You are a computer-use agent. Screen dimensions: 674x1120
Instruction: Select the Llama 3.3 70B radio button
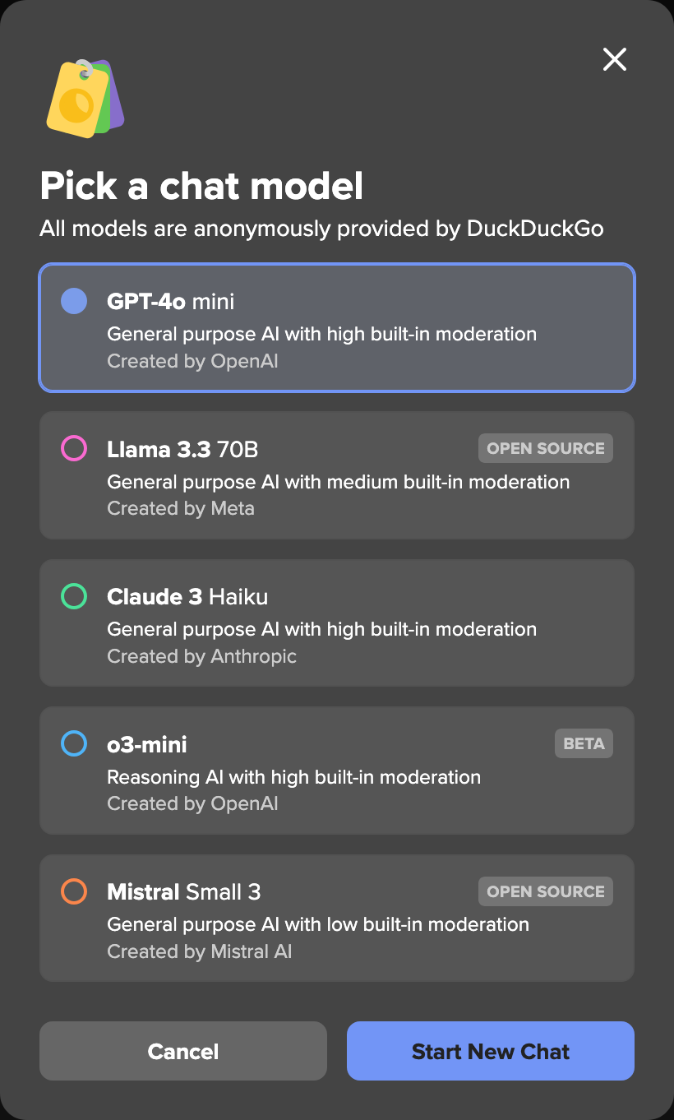[73, 449]
